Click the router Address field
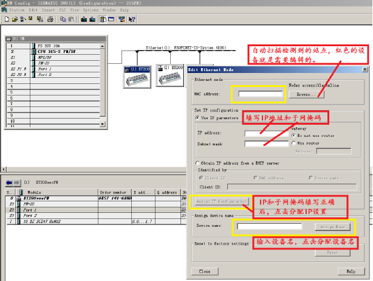The height and width of the screenshot is (281, 373). point(334,151)
